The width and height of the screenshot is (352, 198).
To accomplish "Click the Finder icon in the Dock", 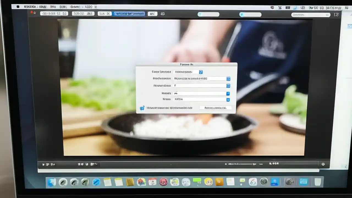I will 51,182.
